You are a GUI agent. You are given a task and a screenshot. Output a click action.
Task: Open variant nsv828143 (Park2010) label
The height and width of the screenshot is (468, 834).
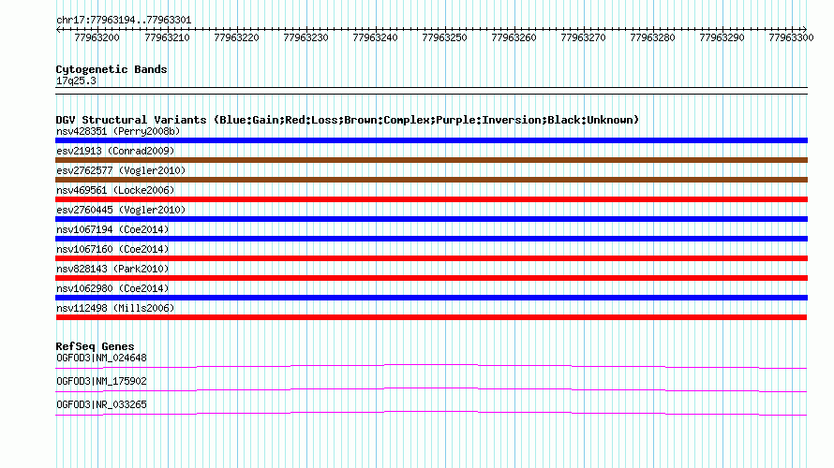(x=112, y=269)
